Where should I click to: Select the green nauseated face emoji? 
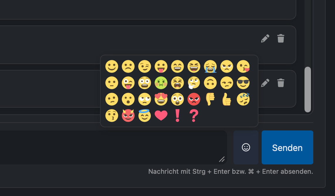(x=161, y=83)
